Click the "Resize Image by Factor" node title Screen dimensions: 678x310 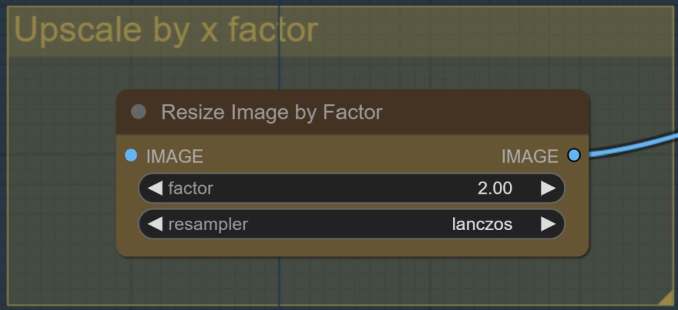pyautogui.click(x=271, y=112)
